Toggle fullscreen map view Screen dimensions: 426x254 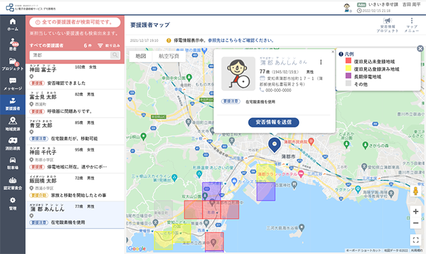tap(415, 240)
